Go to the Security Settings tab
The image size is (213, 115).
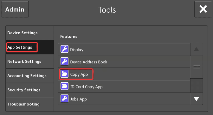(x=24, y=90)
